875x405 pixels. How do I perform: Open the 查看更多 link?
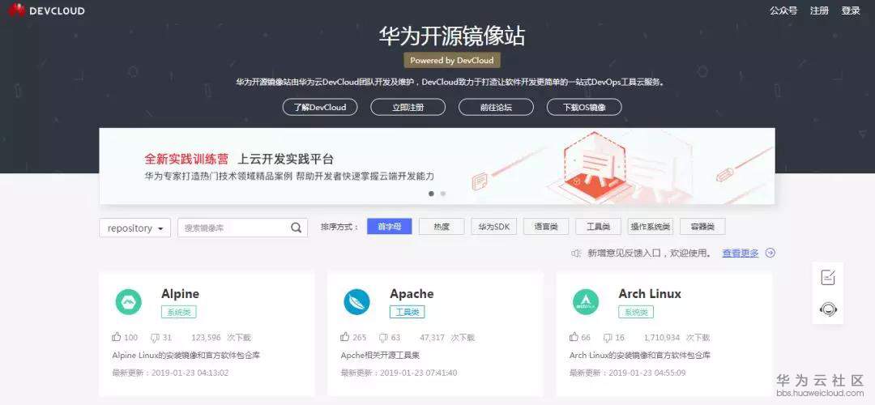[x=741, y=254]
